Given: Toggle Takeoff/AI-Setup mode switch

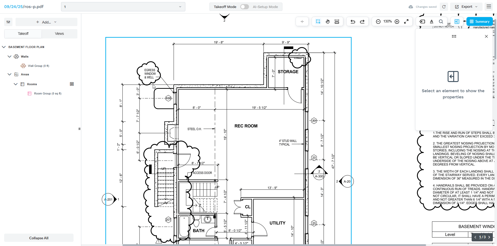Looking at the screenshot, I should (x=244, y=7).
